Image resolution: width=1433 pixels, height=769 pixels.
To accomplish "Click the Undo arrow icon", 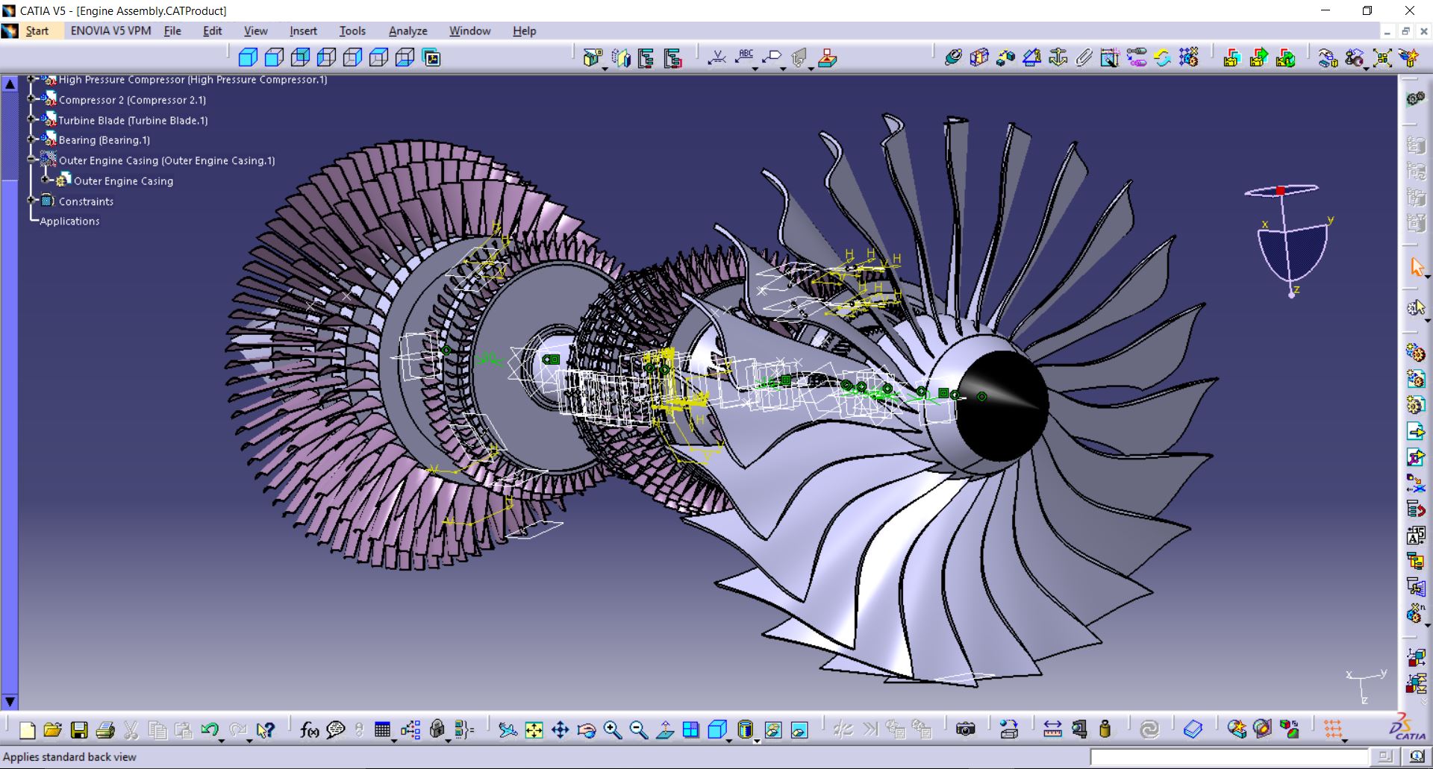I will [209, 729].
